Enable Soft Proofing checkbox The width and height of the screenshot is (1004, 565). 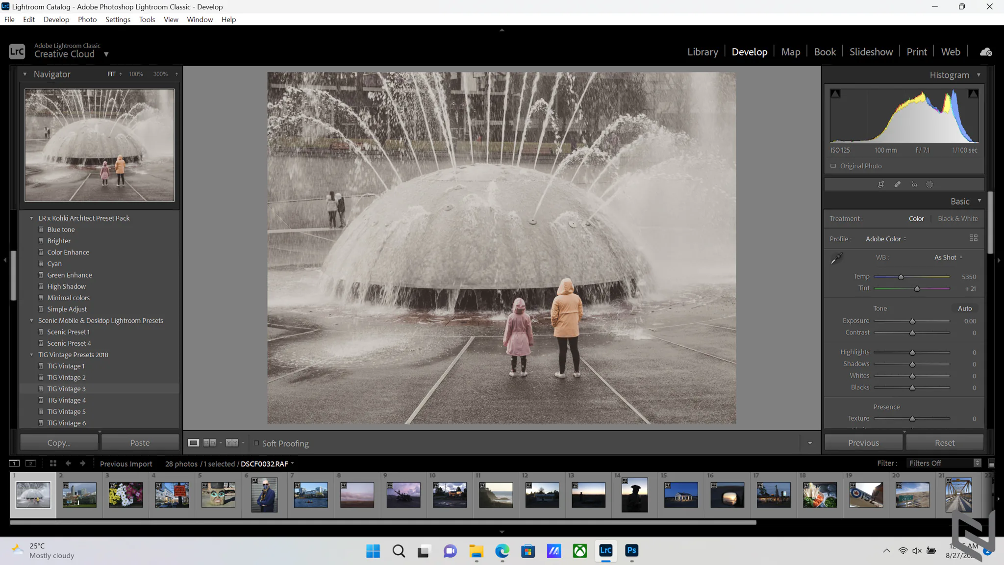pos(256,443)
